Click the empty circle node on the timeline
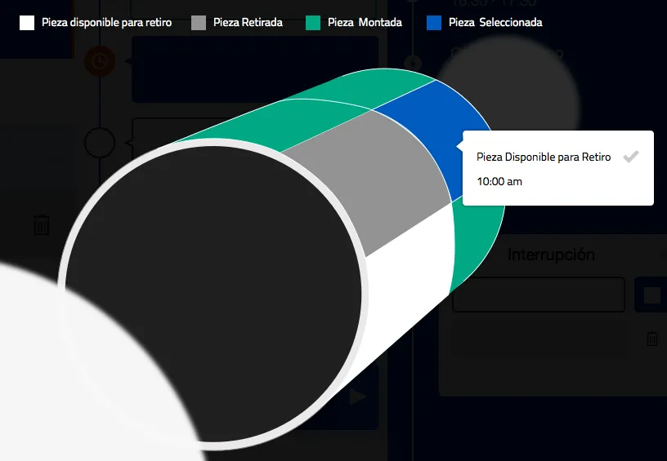 100,142
